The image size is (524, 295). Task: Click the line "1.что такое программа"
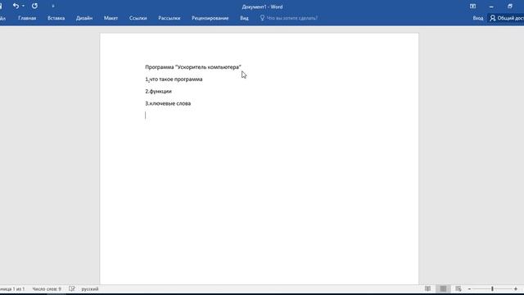point(174,79)
